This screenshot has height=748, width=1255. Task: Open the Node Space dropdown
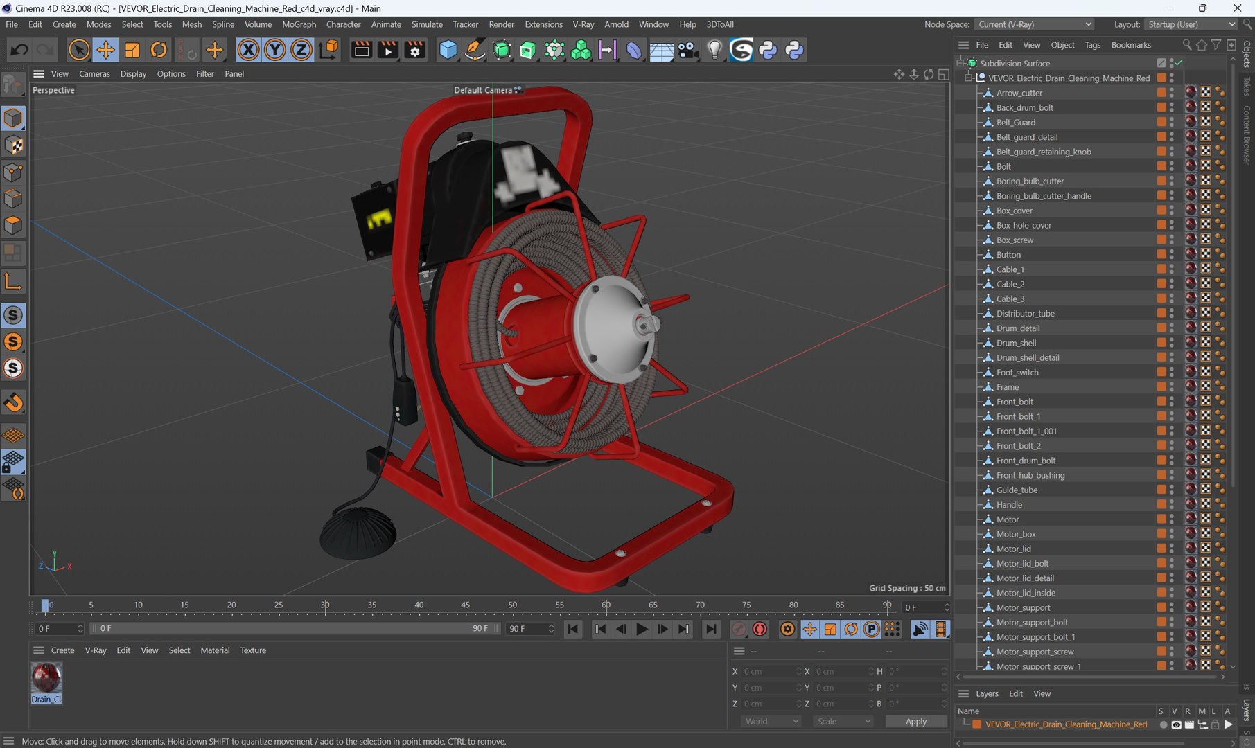1035,24
